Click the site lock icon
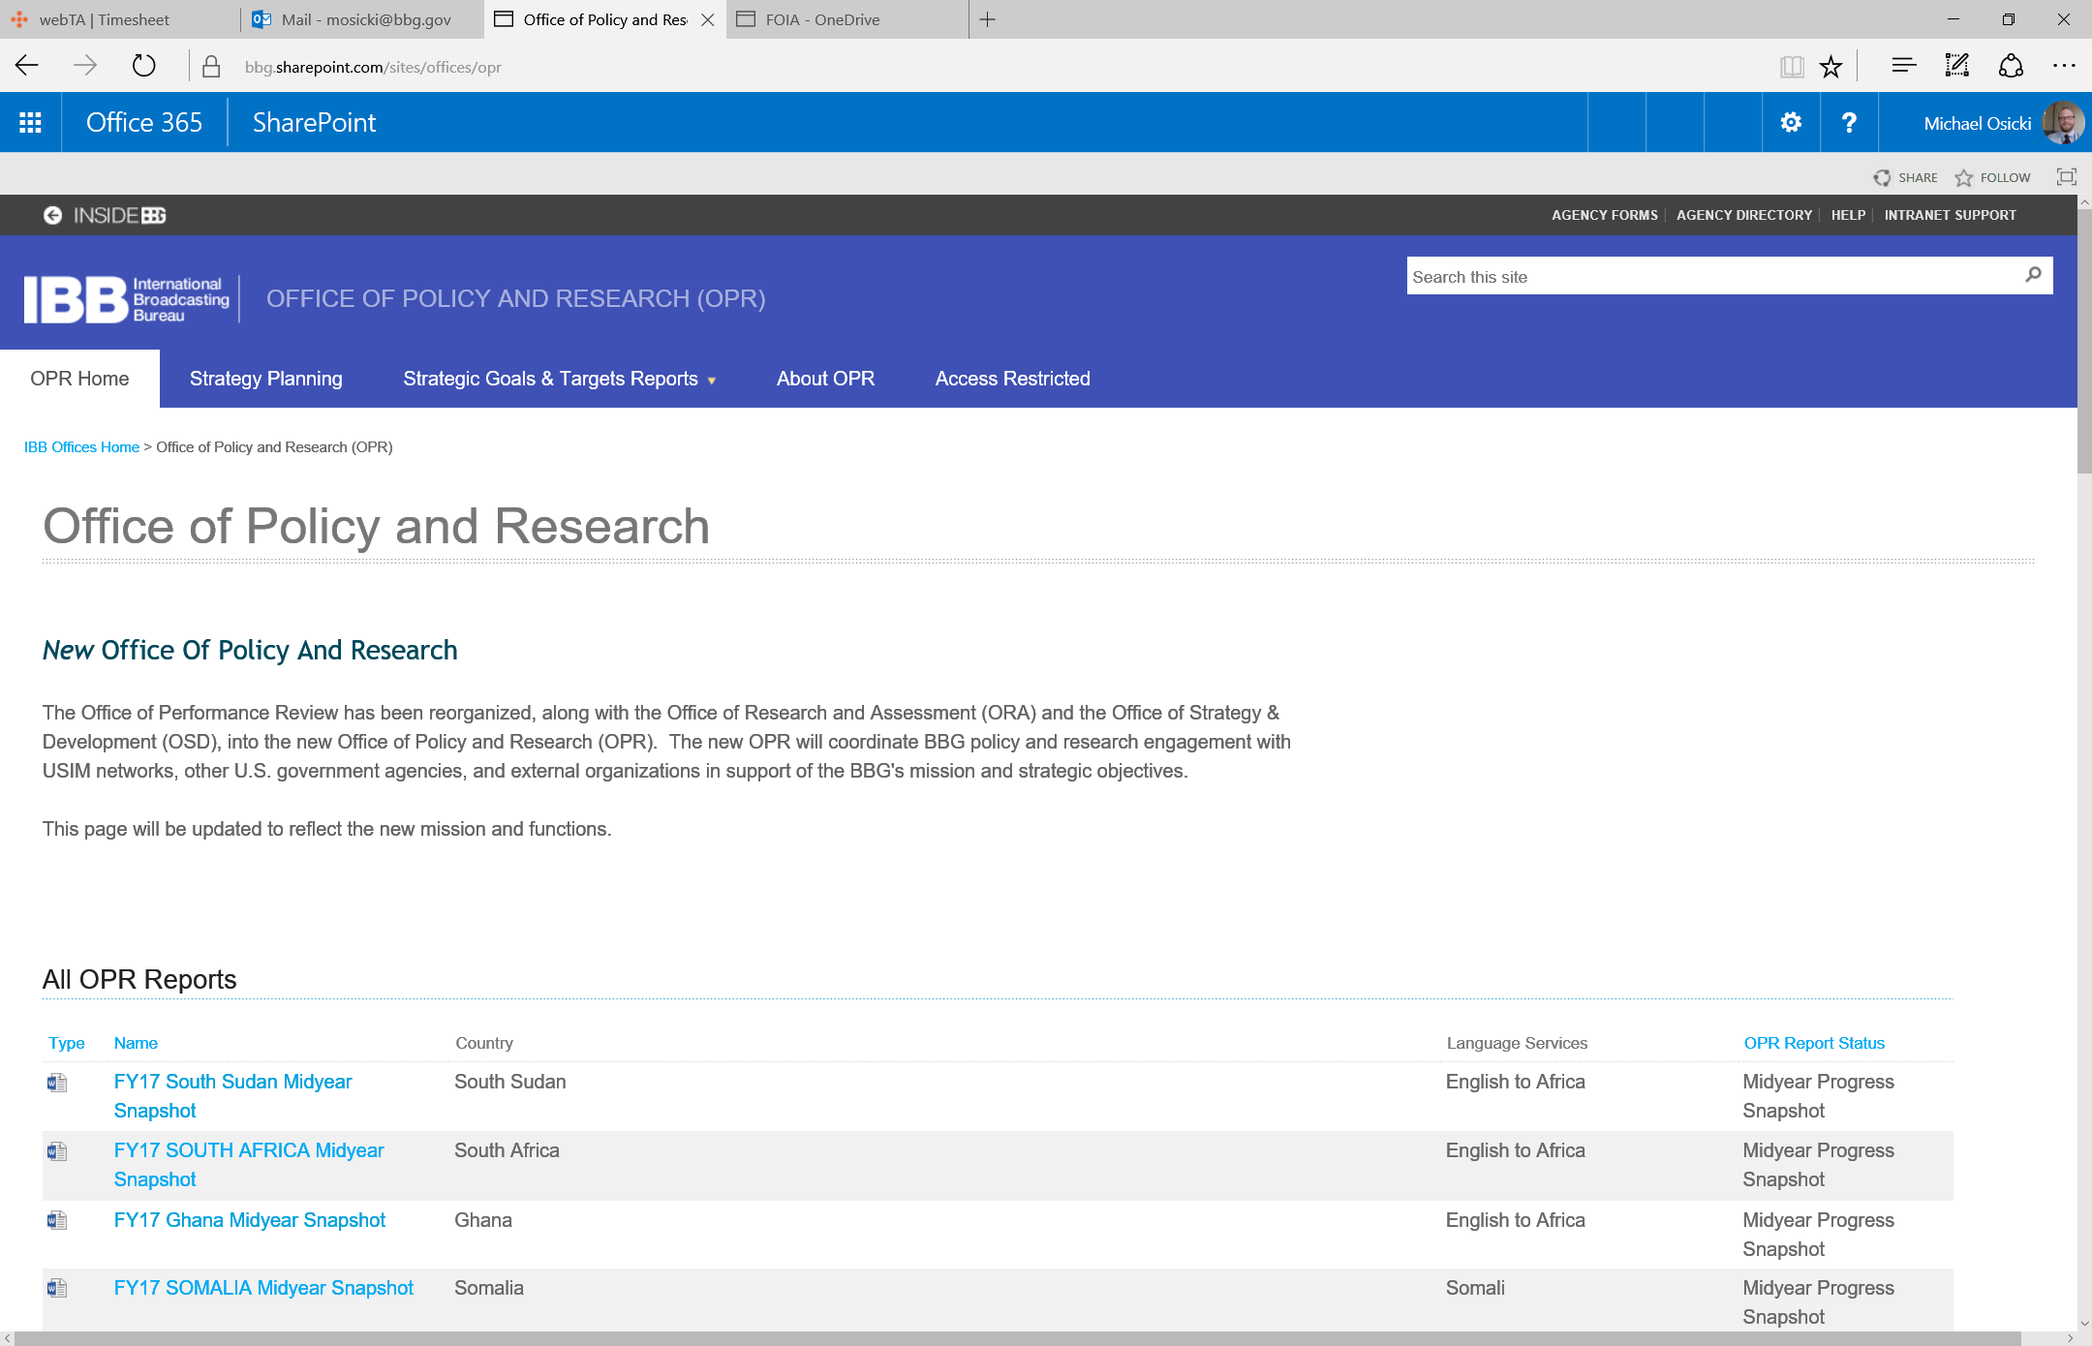 pos(211,67)
